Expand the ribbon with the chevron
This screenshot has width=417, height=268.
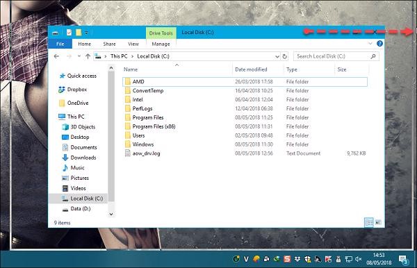(x=370, y=43)
